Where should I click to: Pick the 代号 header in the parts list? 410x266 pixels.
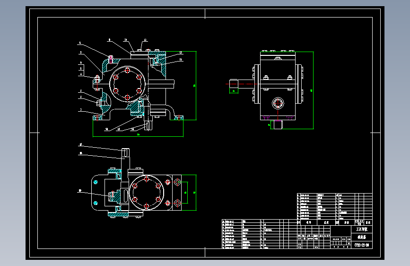[x=309, y=222]
